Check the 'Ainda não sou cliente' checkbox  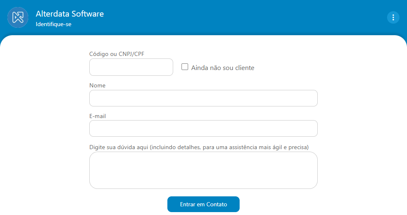pos(185,67)
